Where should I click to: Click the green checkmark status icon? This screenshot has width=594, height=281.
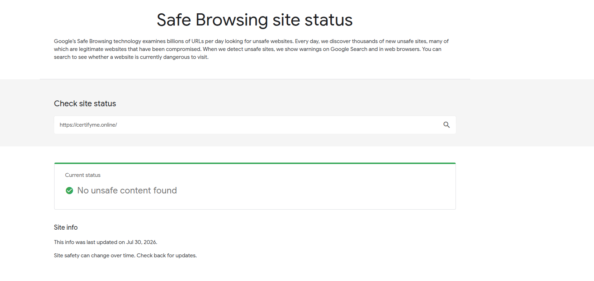pos(70,191)
